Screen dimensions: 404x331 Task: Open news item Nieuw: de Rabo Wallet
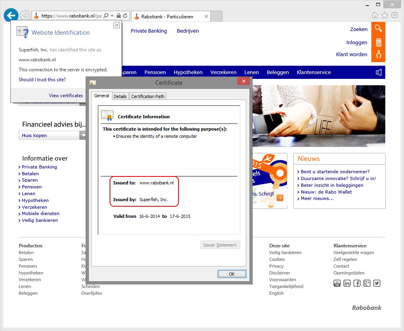326,192
